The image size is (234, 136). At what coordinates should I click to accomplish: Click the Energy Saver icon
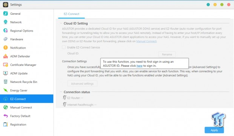pos(6,90)
